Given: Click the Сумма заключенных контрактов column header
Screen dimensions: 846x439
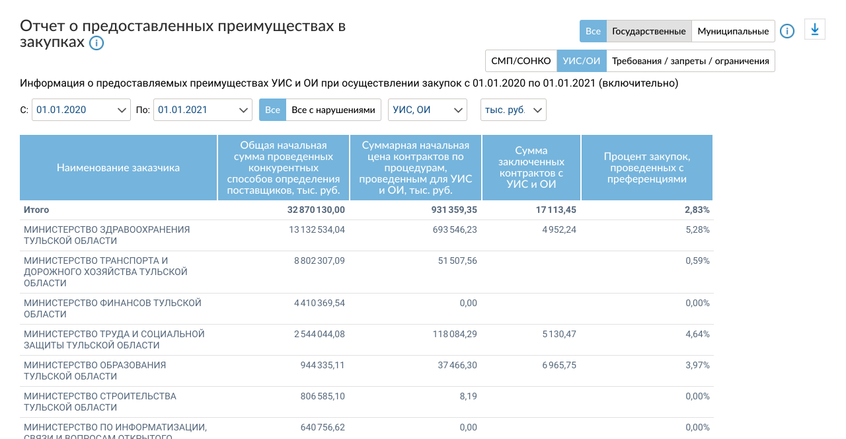Looking at the screenshot, I should (x=531, y=168).
